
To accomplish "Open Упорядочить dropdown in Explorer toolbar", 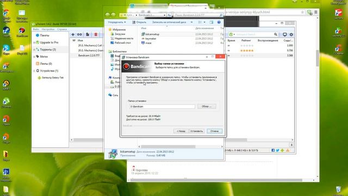I will (117, 22).
